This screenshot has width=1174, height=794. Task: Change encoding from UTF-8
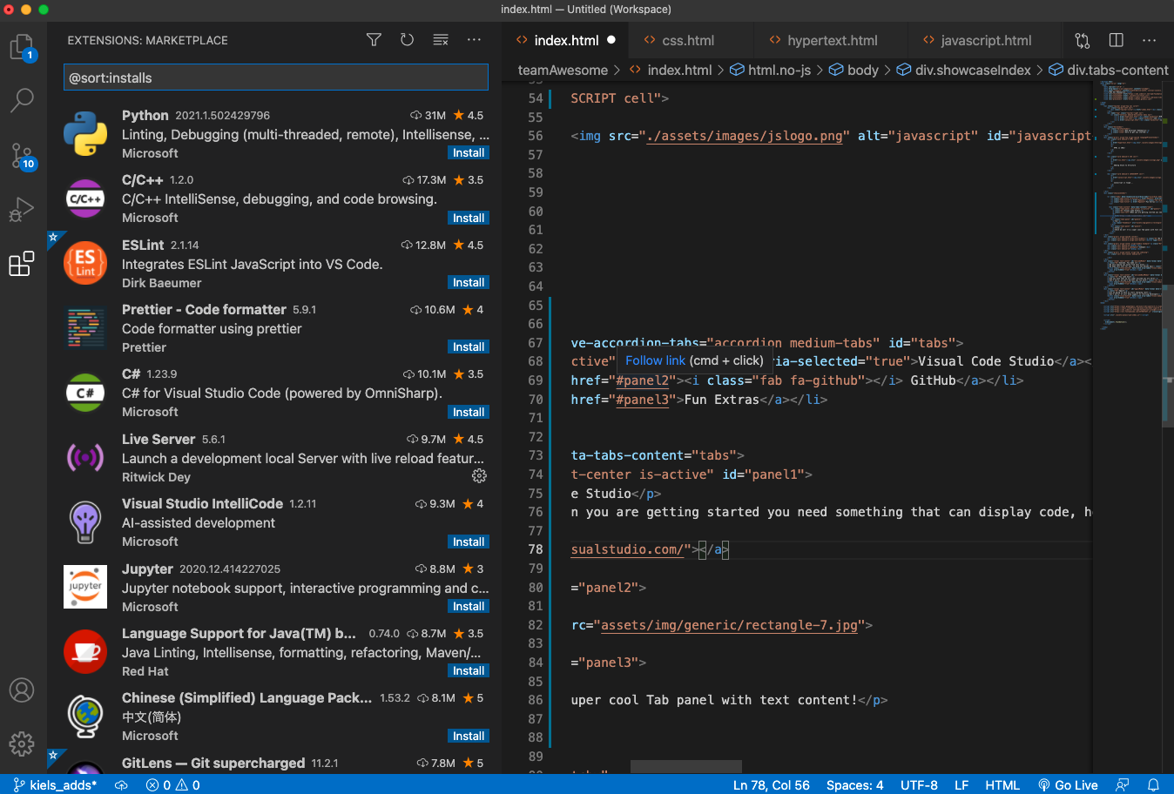pyautogui.click(x=919, y=784)
